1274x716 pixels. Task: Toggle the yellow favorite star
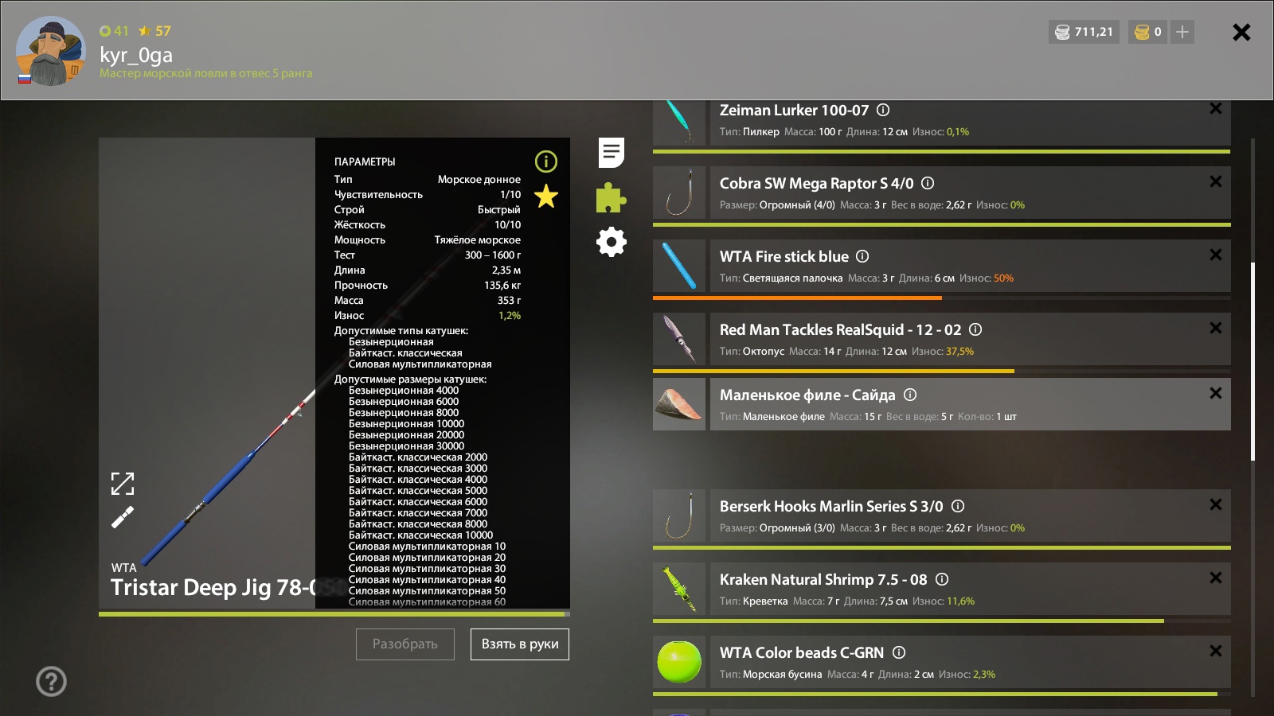pos(546,196)
